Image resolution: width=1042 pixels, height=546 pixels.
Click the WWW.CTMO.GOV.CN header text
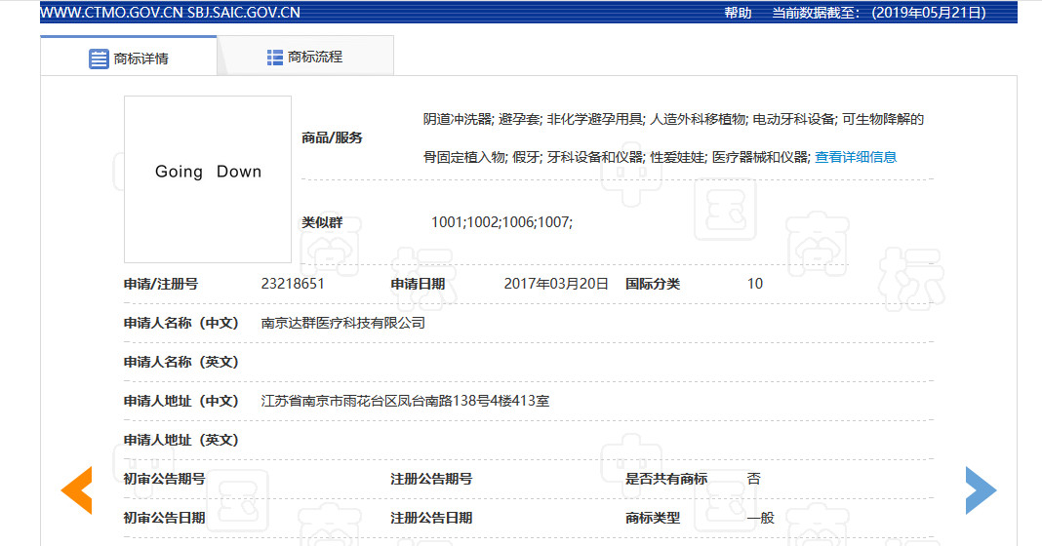pyautogui.click(x=112, y=13)
